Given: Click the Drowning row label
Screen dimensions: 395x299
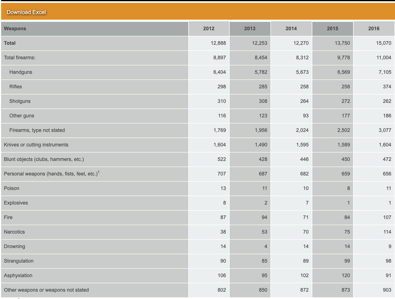Looking at the screenshot, I should click(15, 247).
